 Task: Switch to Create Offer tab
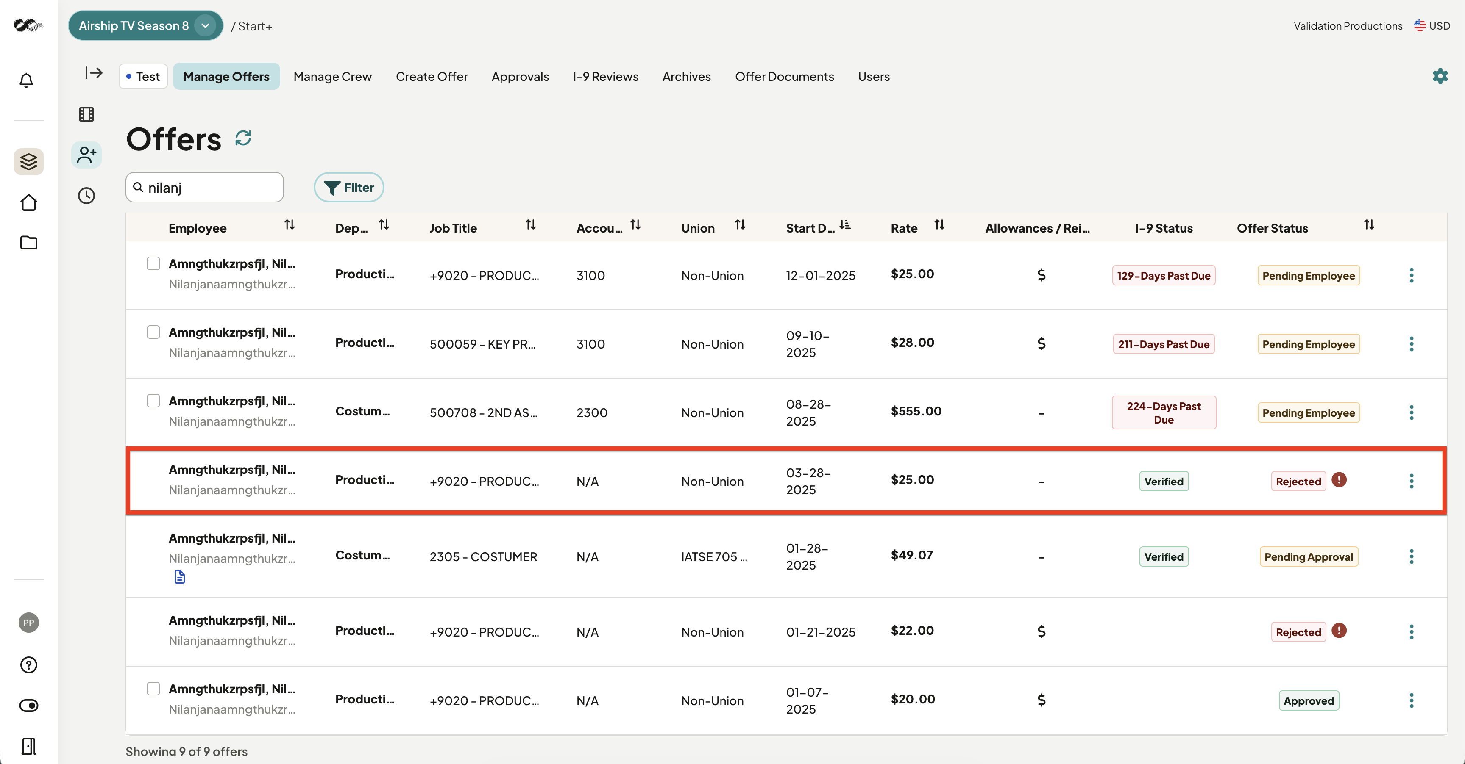tap(432, 76)
